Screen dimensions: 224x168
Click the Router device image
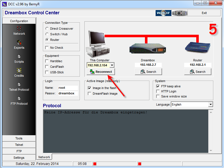pos(198,48)
